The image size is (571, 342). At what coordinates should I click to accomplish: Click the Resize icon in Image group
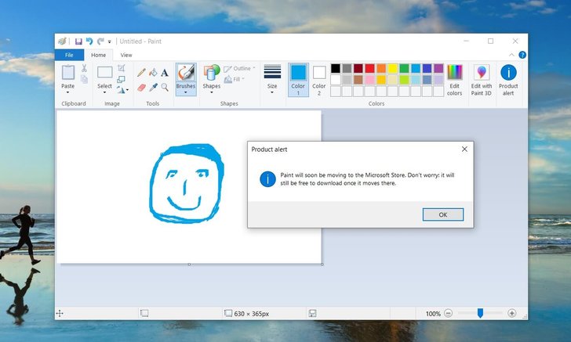coord(122,79)
